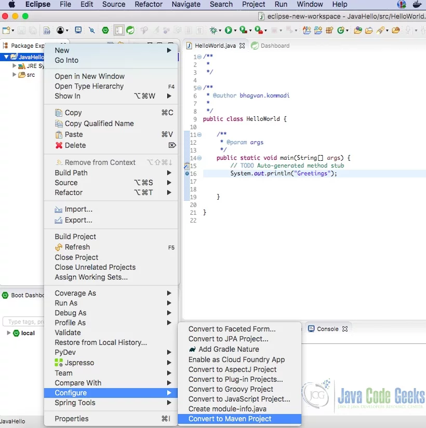Click the Docker whale menu bar icon

tap(417, 4)
